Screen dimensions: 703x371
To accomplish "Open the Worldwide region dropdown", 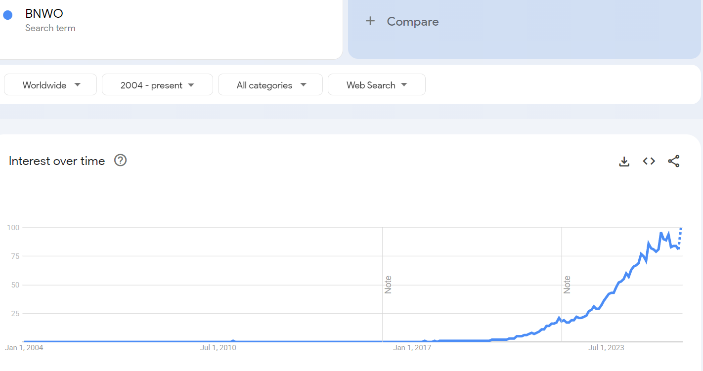I will (50, 85).
